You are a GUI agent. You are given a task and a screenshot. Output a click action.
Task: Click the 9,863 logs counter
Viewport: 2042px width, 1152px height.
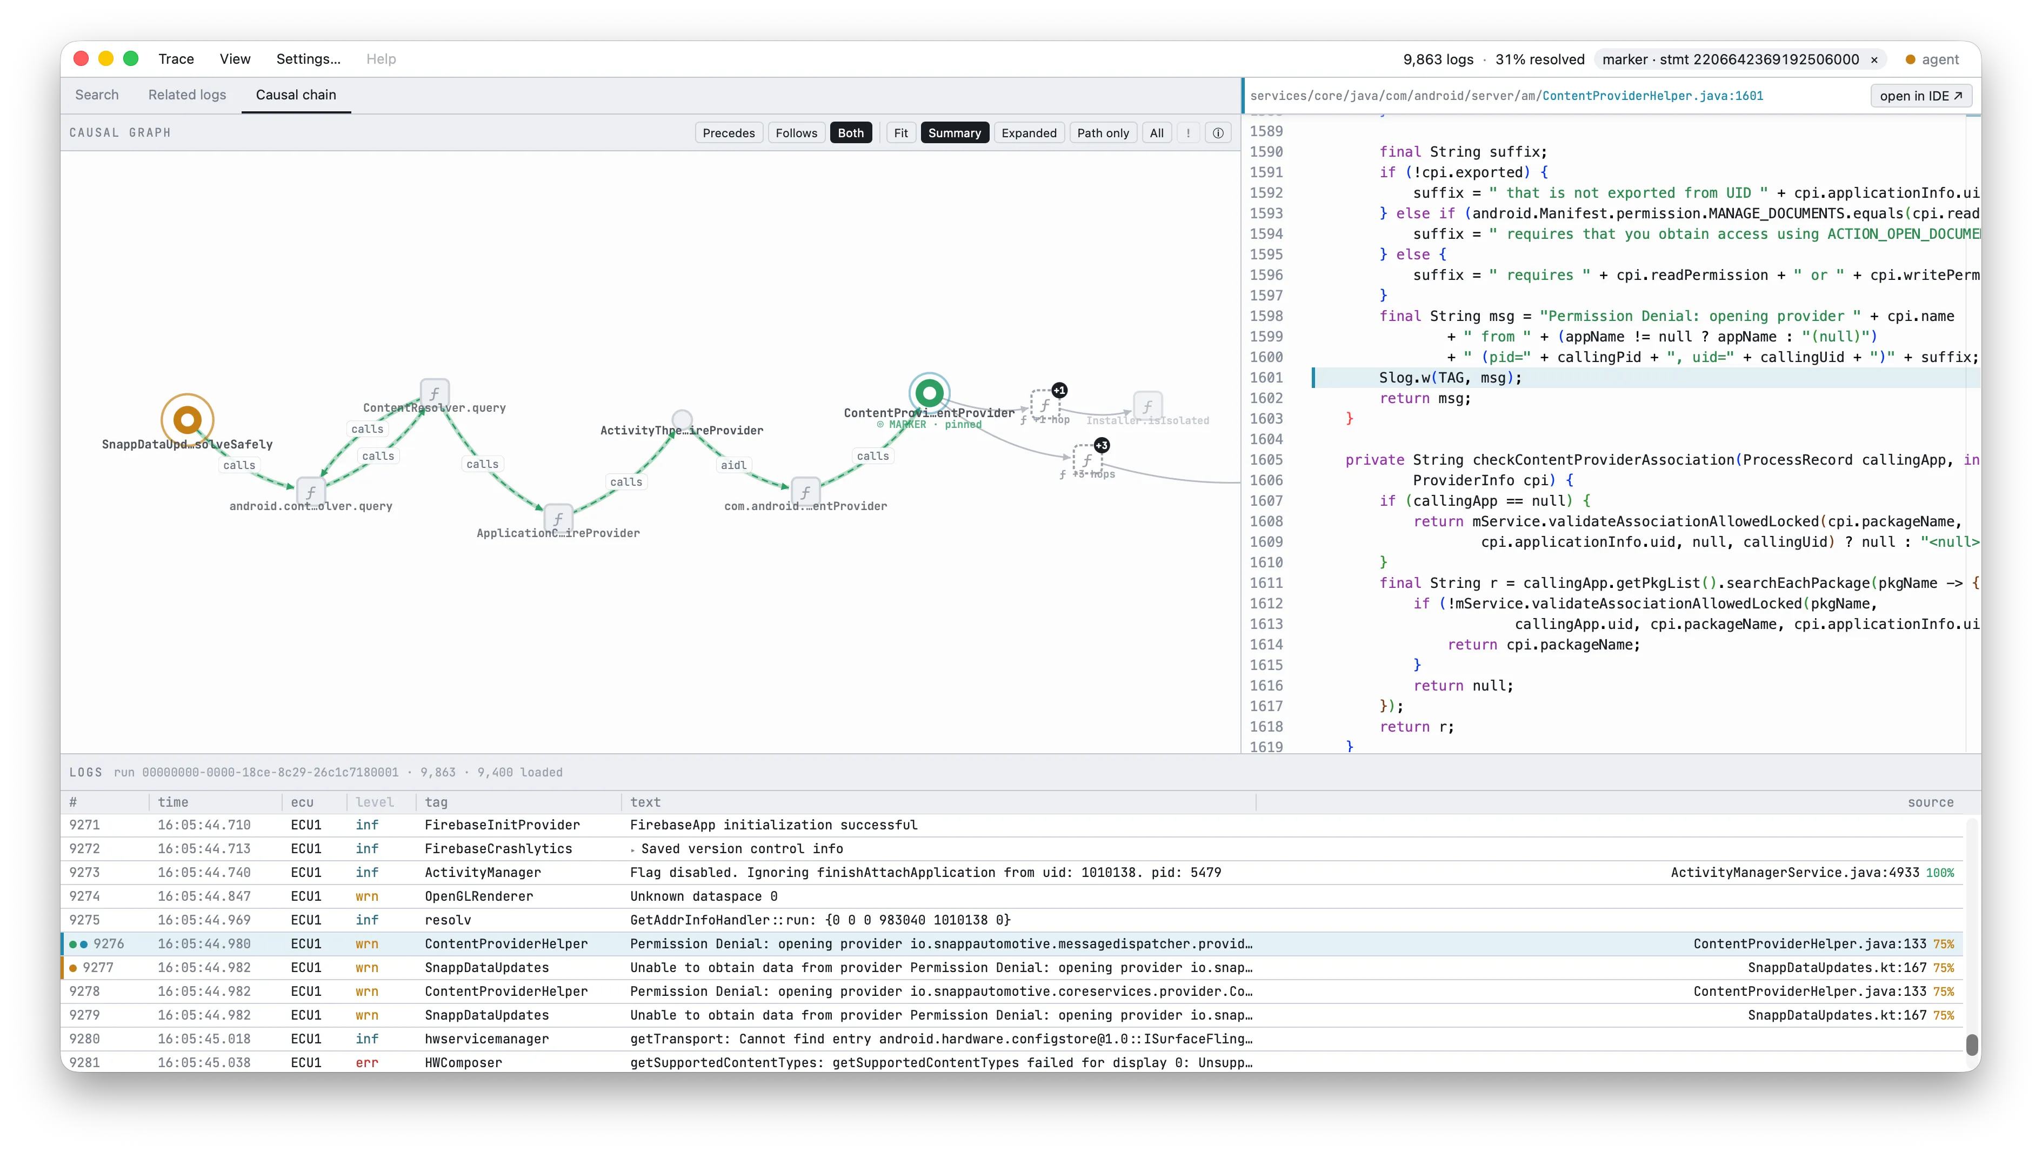1438,59
